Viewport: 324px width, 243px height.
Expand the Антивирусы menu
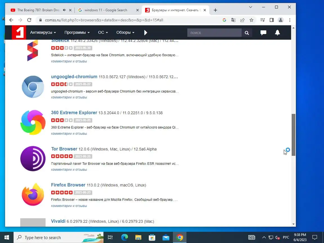[43, 32]
